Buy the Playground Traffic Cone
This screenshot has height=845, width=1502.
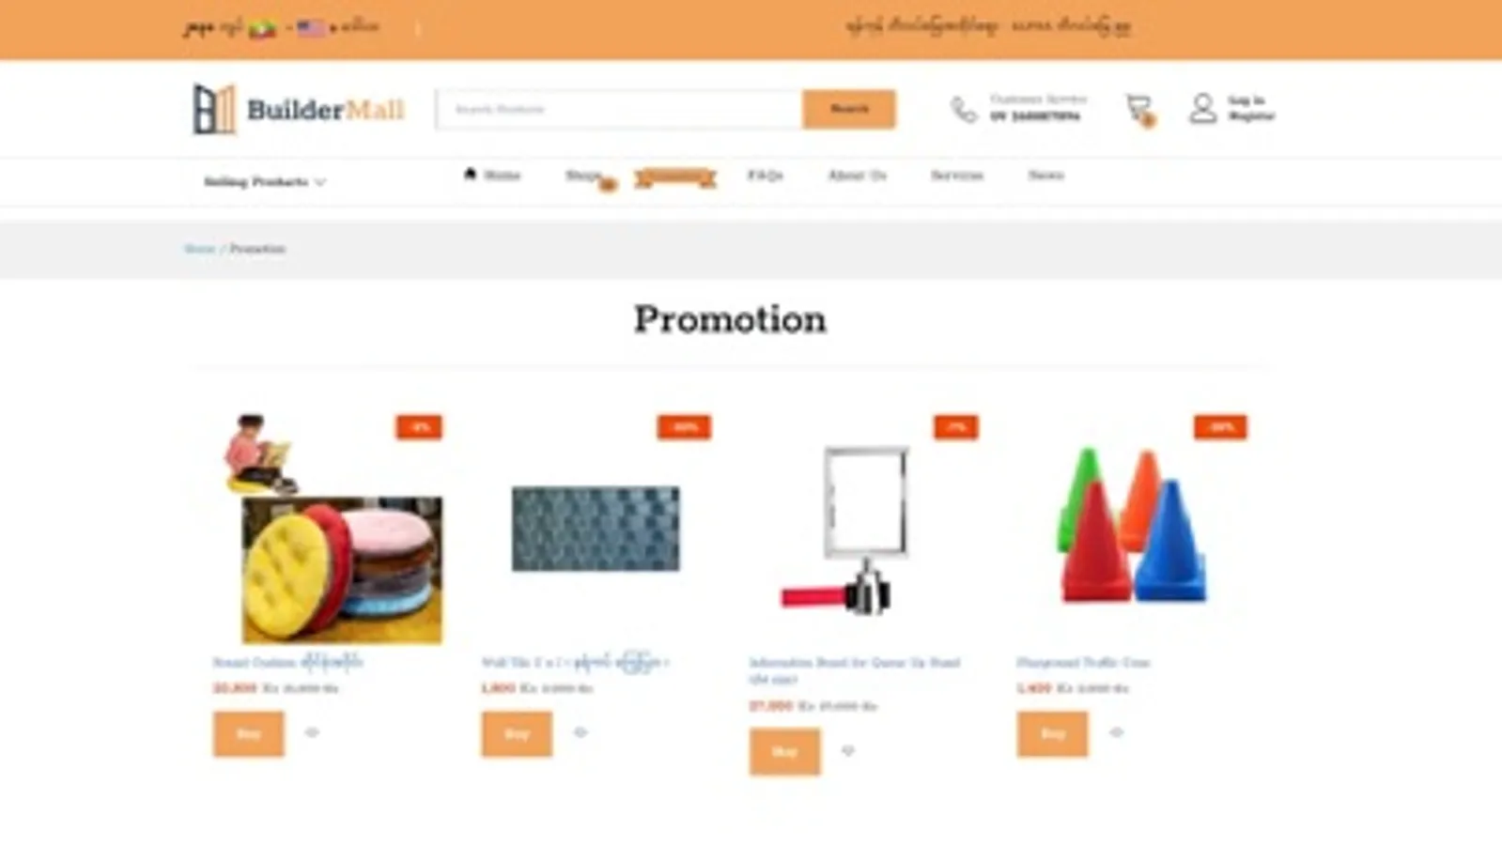click(1052, 733)
